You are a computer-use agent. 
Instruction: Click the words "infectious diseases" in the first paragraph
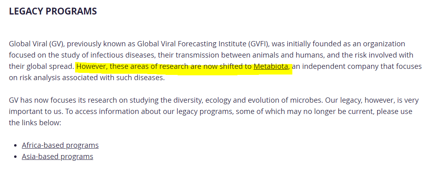124,55
